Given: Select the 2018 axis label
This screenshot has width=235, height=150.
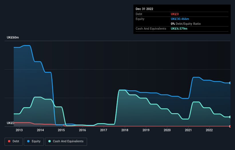Looking at the screenshot, I should [x=125, y=130].
